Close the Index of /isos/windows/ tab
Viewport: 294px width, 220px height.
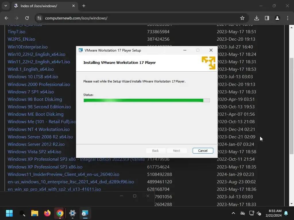(73, 6)
